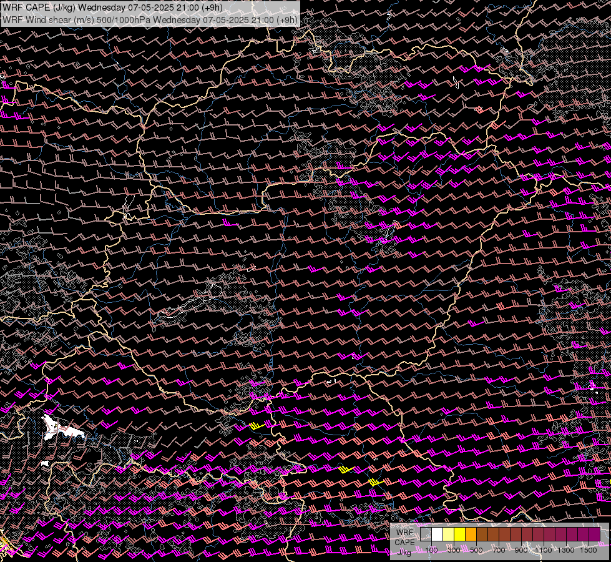Viewport: 611px width, 562px height.
Task: Click the 'WRF' label in the legend
Action: tap(405, 533)
